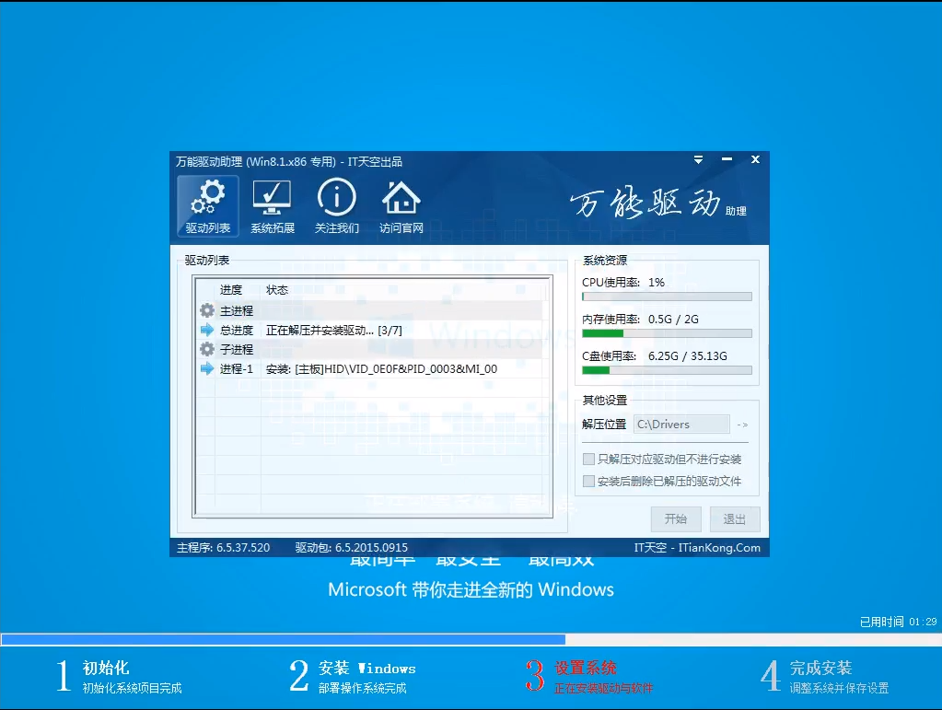Click blue arrow icon beside 总进度
Image resolution: width=942 pixels, height=710 pixels.
pos(207,331)
